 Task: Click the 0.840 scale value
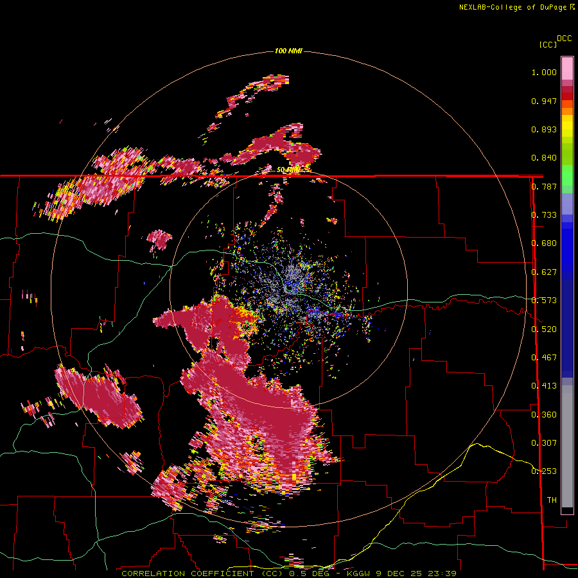click(544, 158)
